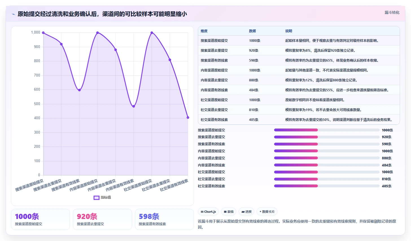Click the progress bar for 搜索渠道有效线索
Viewport: 411px width, 241px height.
tap(327, 144)
